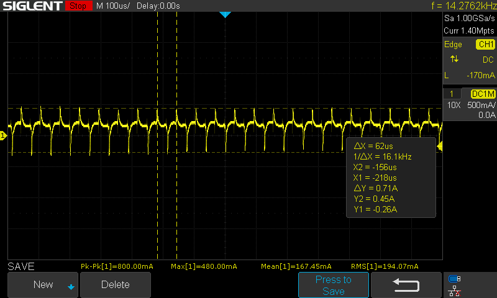Click the X2 = -156us cursor value
497x298 pixels.
pos(375,167)
